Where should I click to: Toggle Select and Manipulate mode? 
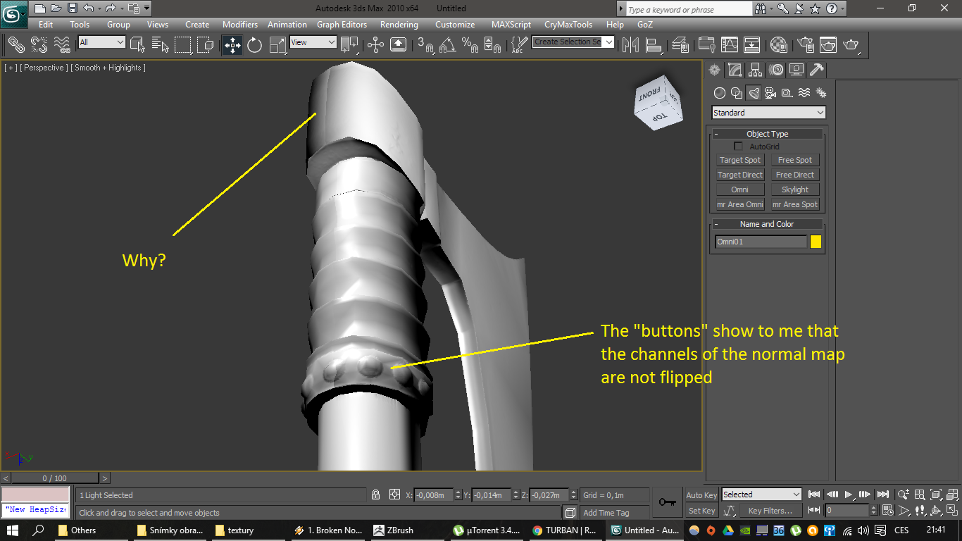tap(375, 45)
